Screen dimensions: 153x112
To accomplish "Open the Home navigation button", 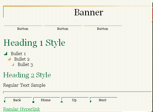I will point(46,100).
